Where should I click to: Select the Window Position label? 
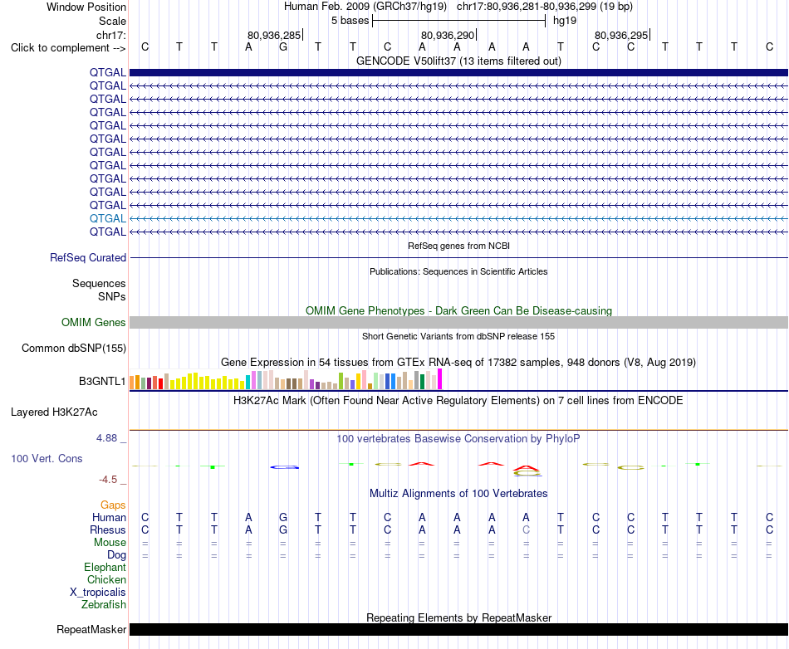click(86, 7)
